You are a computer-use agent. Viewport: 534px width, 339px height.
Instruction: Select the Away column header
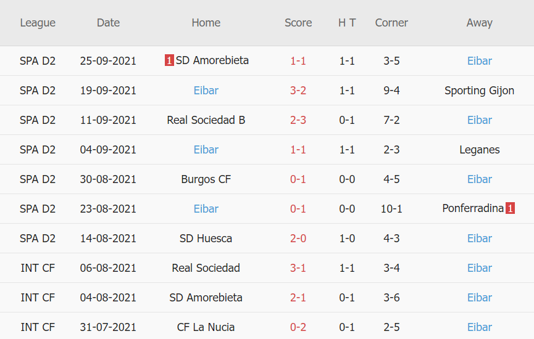click(x=479, y=23)
